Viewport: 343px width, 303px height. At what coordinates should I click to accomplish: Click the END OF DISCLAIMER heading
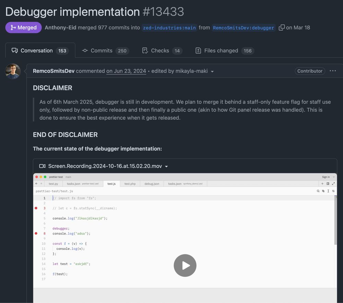(65, 135)
